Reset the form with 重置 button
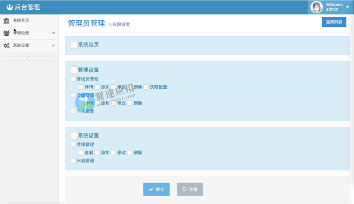This screenshot has width=354, height=204. [x=190, y=189]
